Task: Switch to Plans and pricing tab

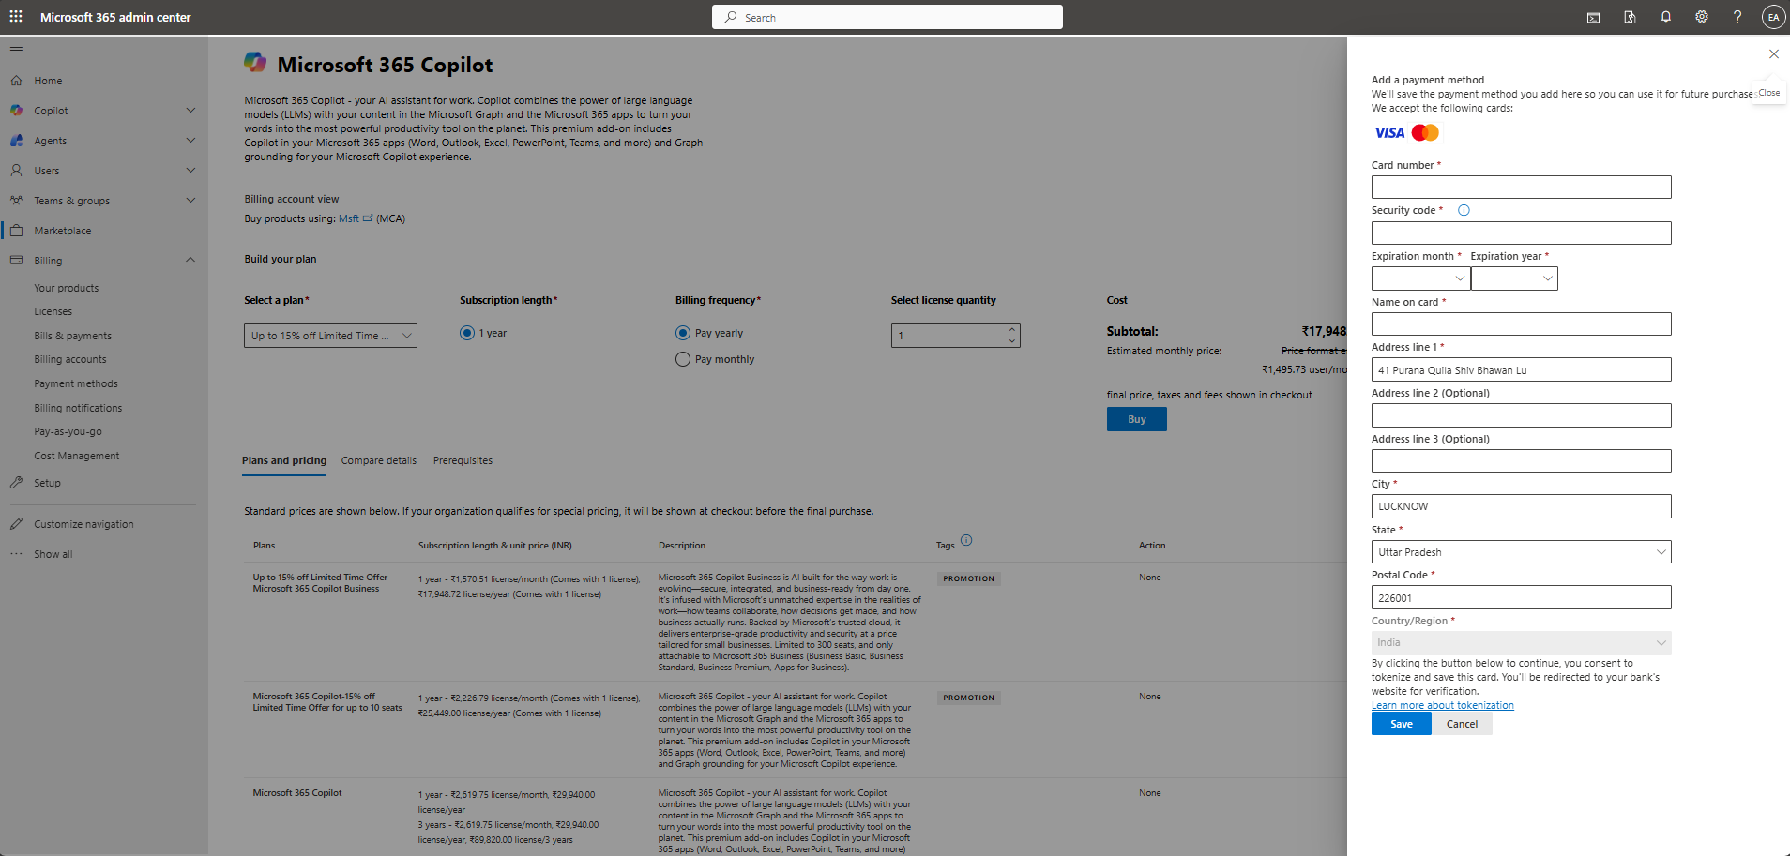Action: (284, 461)
